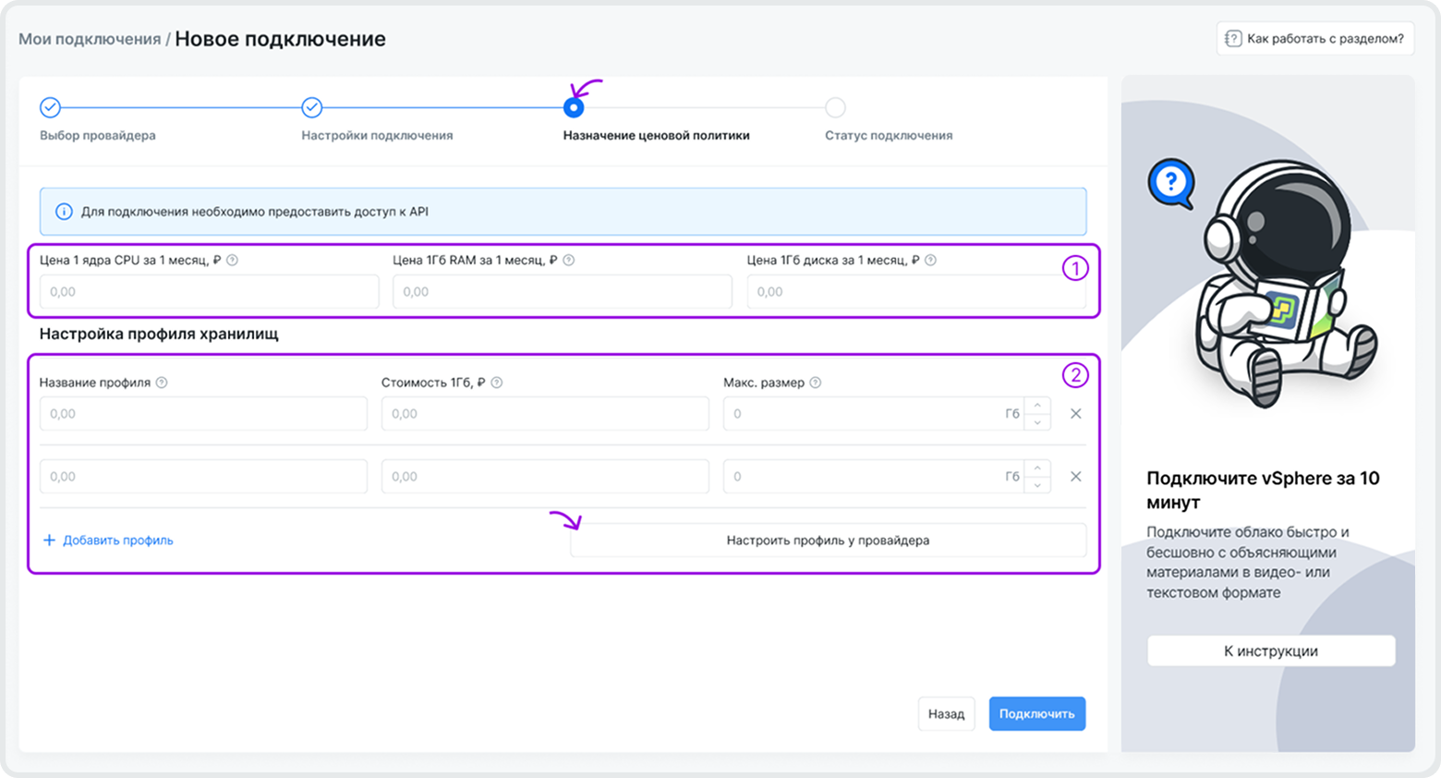Click help icon next to RAM price label
The width and height of the screenshot is (1441, 778).
pyautogui.click(x=569, y=261)
